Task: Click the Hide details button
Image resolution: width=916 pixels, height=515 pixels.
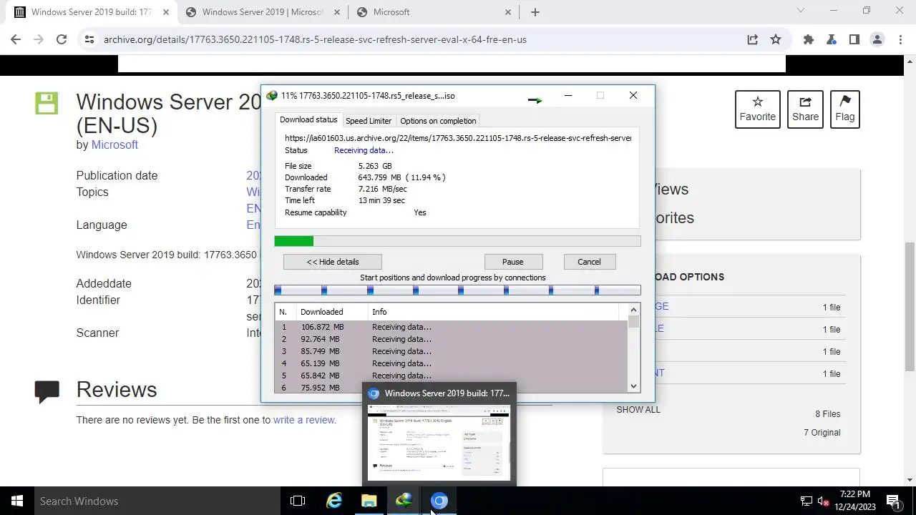Action: coord(333,262)
